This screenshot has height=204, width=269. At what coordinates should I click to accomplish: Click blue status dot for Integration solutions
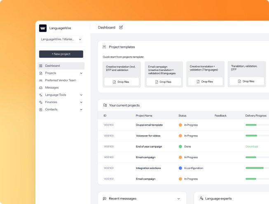click(x=180, y=168)
